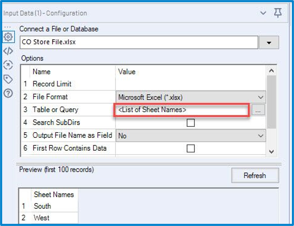Check the First Row Contains Data box
This screenshot has width=294, height=226.
pyautogui.click(x=190, y=148)
